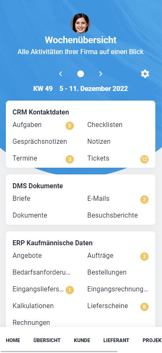This screenshot has height=353, width=162.
Task: Go to the HOME tab
Action: pos(13,340)
